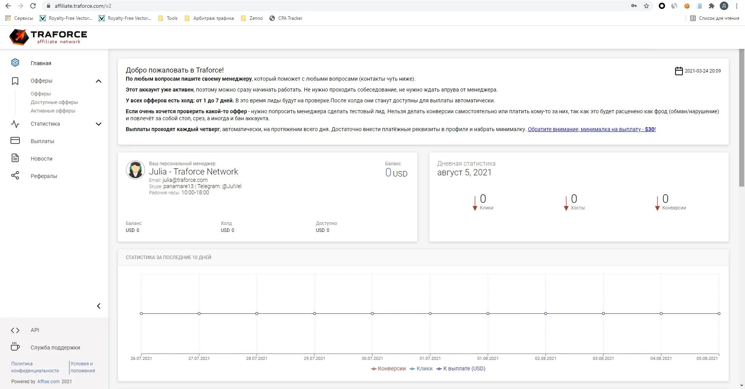Open the first Royalty-Free Vector bookmark

point(66,18)
